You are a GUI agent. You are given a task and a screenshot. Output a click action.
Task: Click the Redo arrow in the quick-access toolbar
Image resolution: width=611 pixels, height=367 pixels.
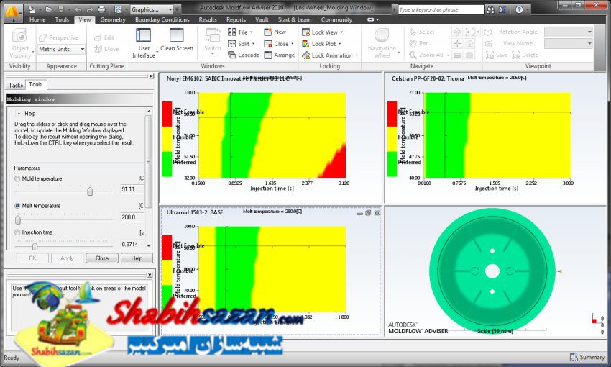[89, 9]
